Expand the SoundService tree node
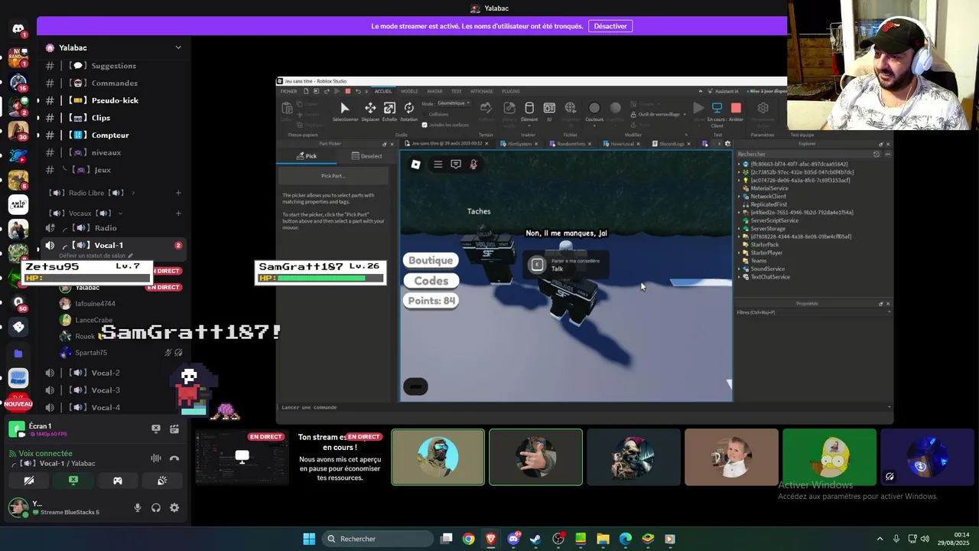 pyautogui.click(x=740, y=269)
